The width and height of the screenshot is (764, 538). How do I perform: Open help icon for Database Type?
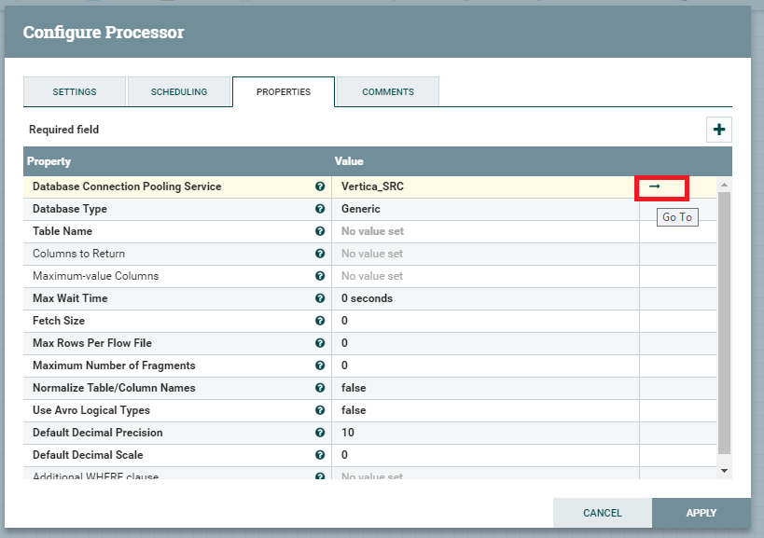(320, 209)
